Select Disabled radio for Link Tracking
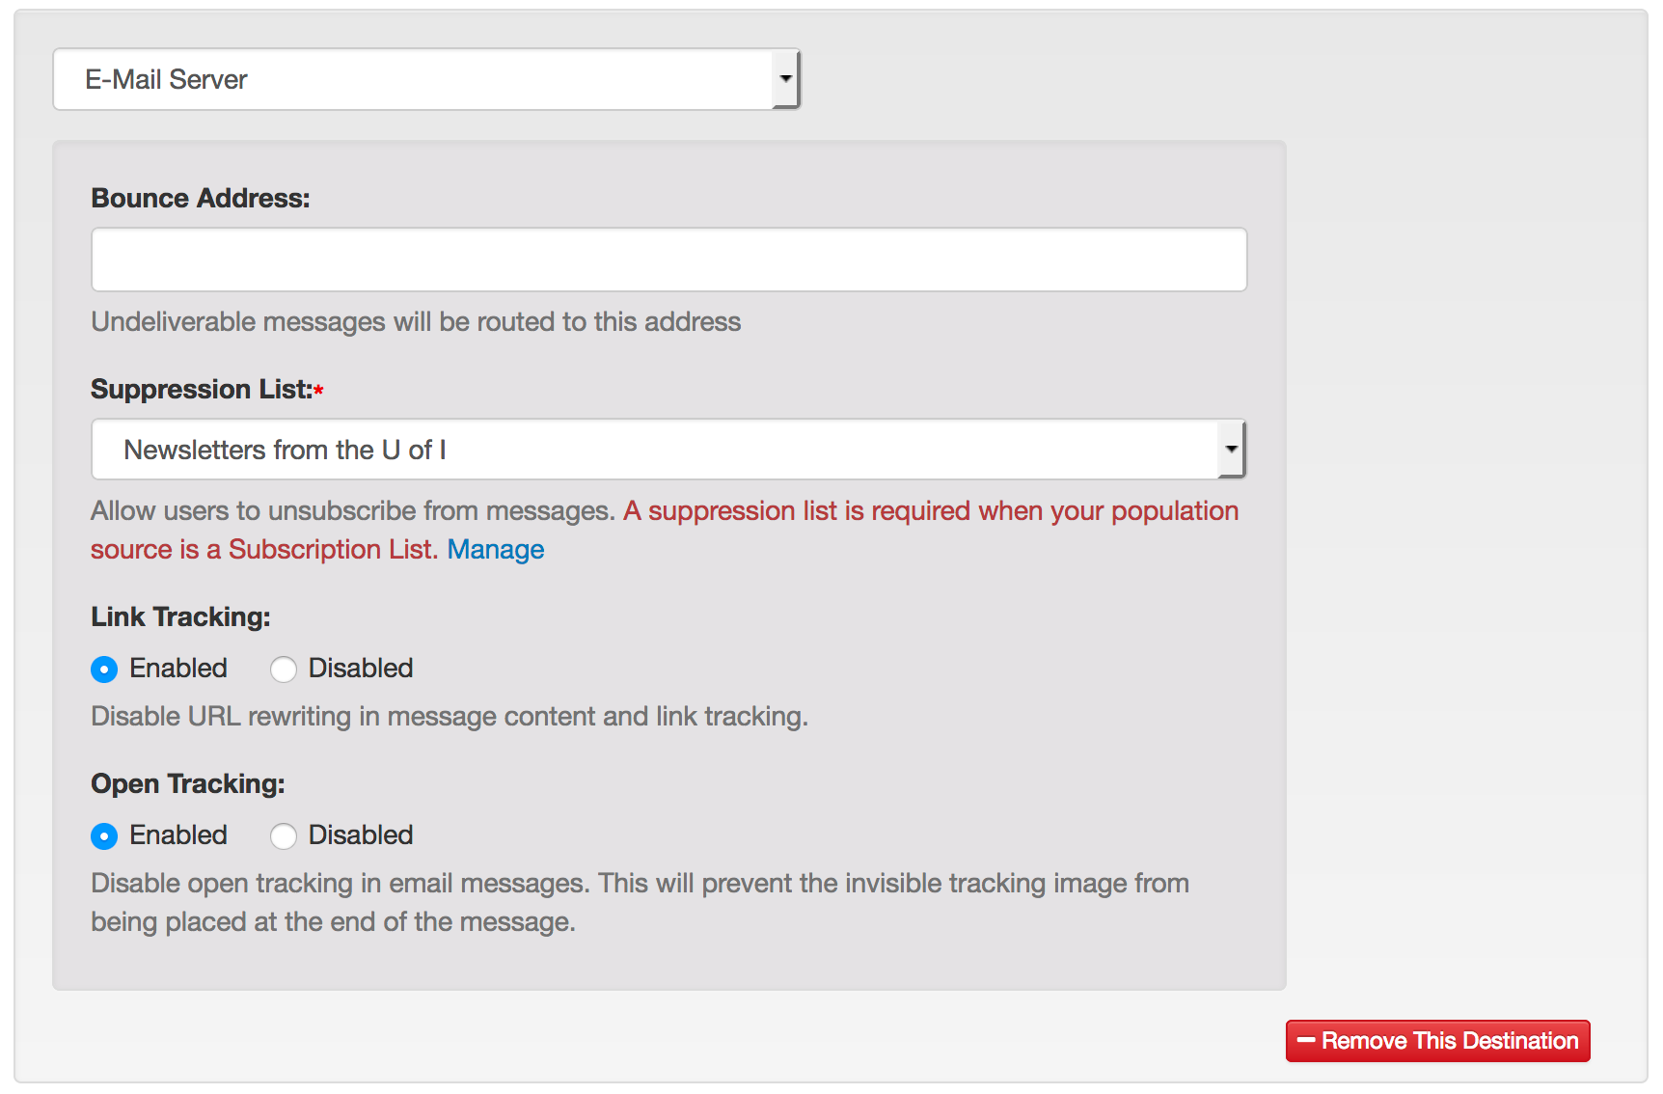 (x=284, y=670)
